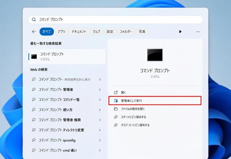Open web suggestion 管理者 権限
This screenshot has width=231, height=159.
(x=67, y=120)
